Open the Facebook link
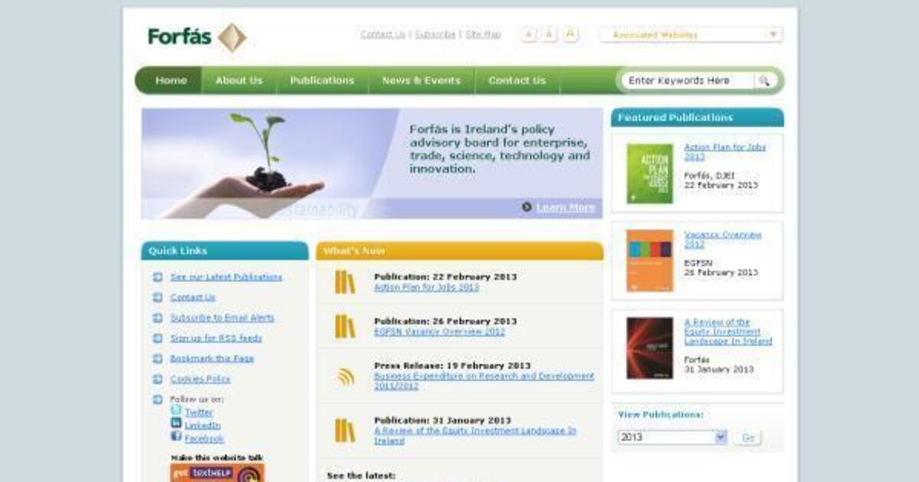This screenshot has width=919, height=482. point(204,439)
